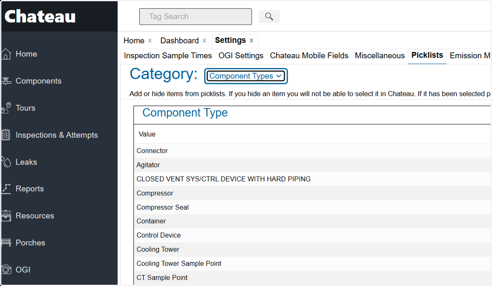The image size is (492, 286).
Task: Select the Control Device row
Action: point(312,235)
